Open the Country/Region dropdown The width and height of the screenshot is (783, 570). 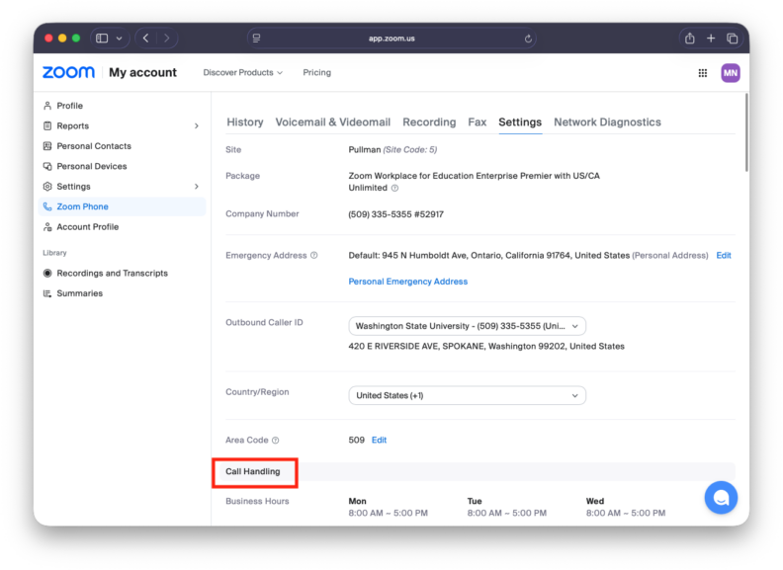467,395
